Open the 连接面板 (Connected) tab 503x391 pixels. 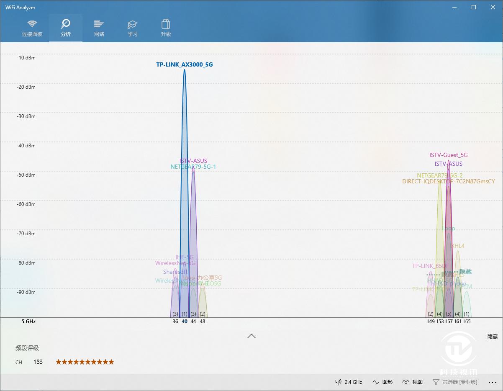coord(32,28)
